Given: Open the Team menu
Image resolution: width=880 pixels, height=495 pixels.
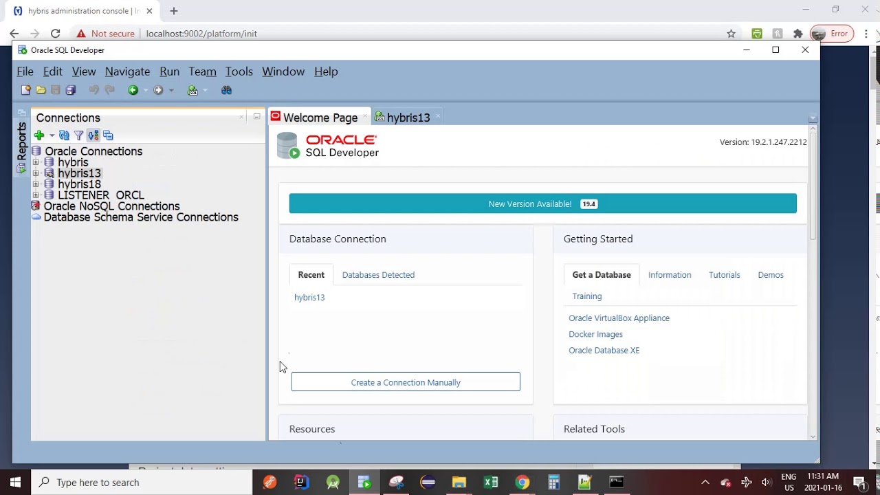Looking at the screenshot, I should pyautogui.click(x=202, y=71).
